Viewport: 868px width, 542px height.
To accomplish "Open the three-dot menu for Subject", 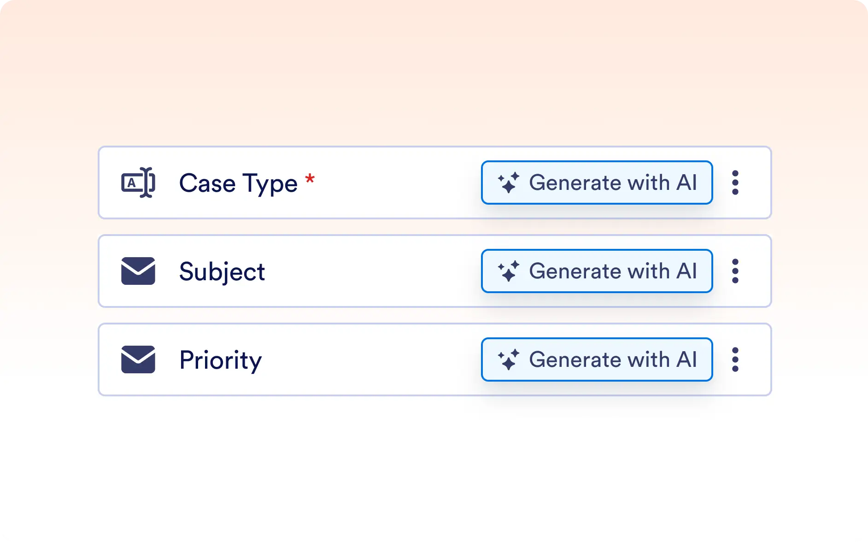I will 735,271.
